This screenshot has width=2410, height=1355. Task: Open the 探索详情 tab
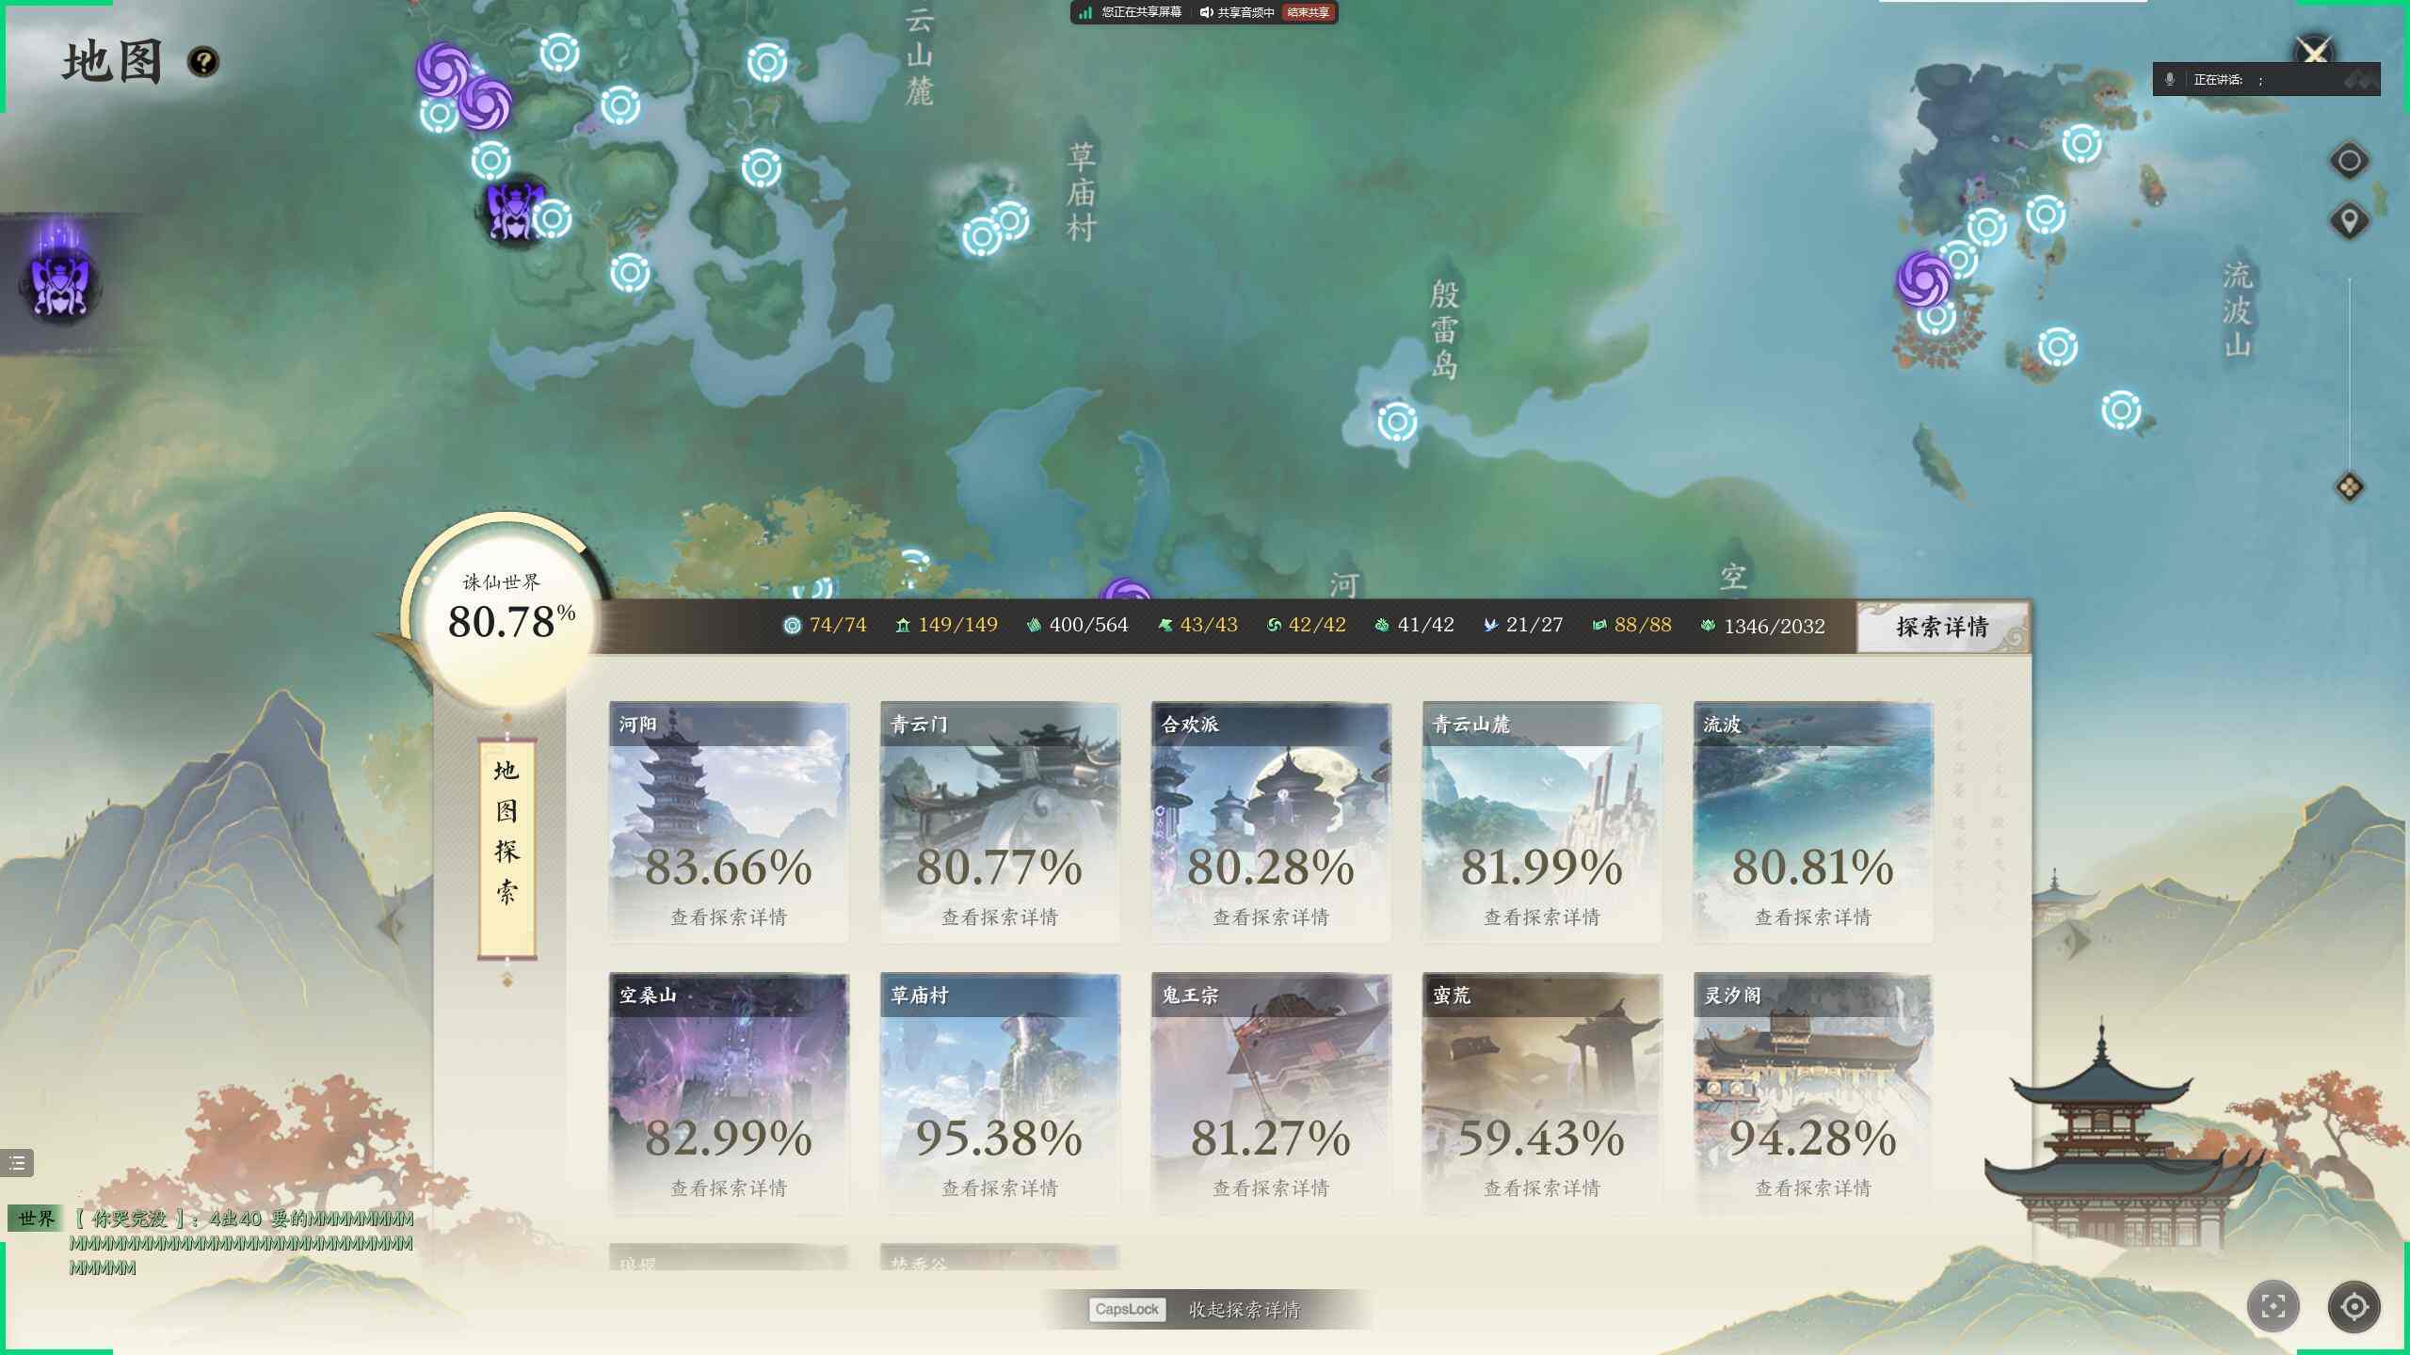pos(1942,628)
